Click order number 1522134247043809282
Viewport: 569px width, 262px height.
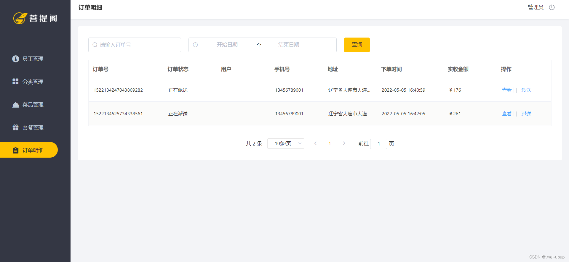(118, 90)
